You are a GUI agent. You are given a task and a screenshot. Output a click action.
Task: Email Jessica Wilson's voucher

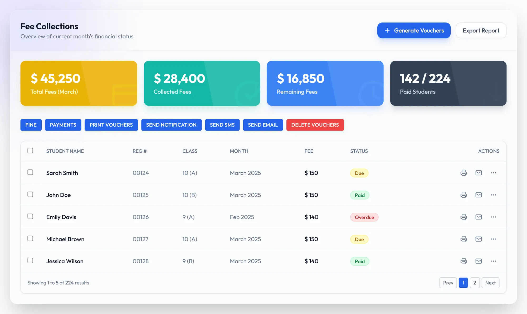[x=479, y=261]
